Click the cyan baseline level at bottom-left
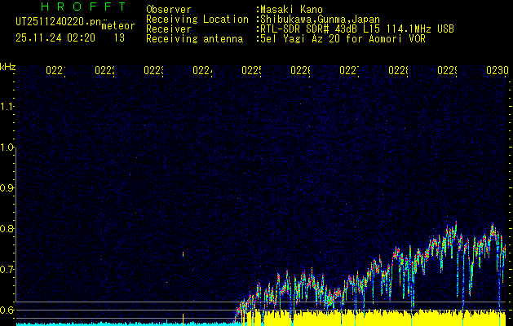This screenshot has width=513, height=326. pyautogui.click(x=122, y=324)
